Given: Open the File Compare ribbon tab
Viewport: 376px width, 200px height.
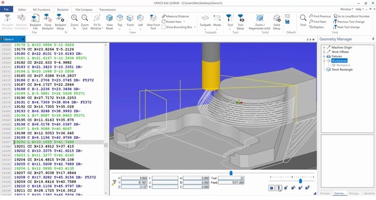Looking at the screenshot, I should tap(84, 9).
